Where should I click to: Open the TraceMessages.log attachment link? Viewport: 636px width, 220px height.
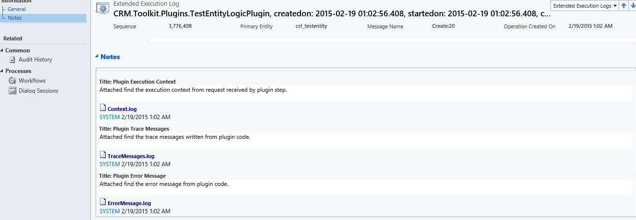click(x=131, y=156)
